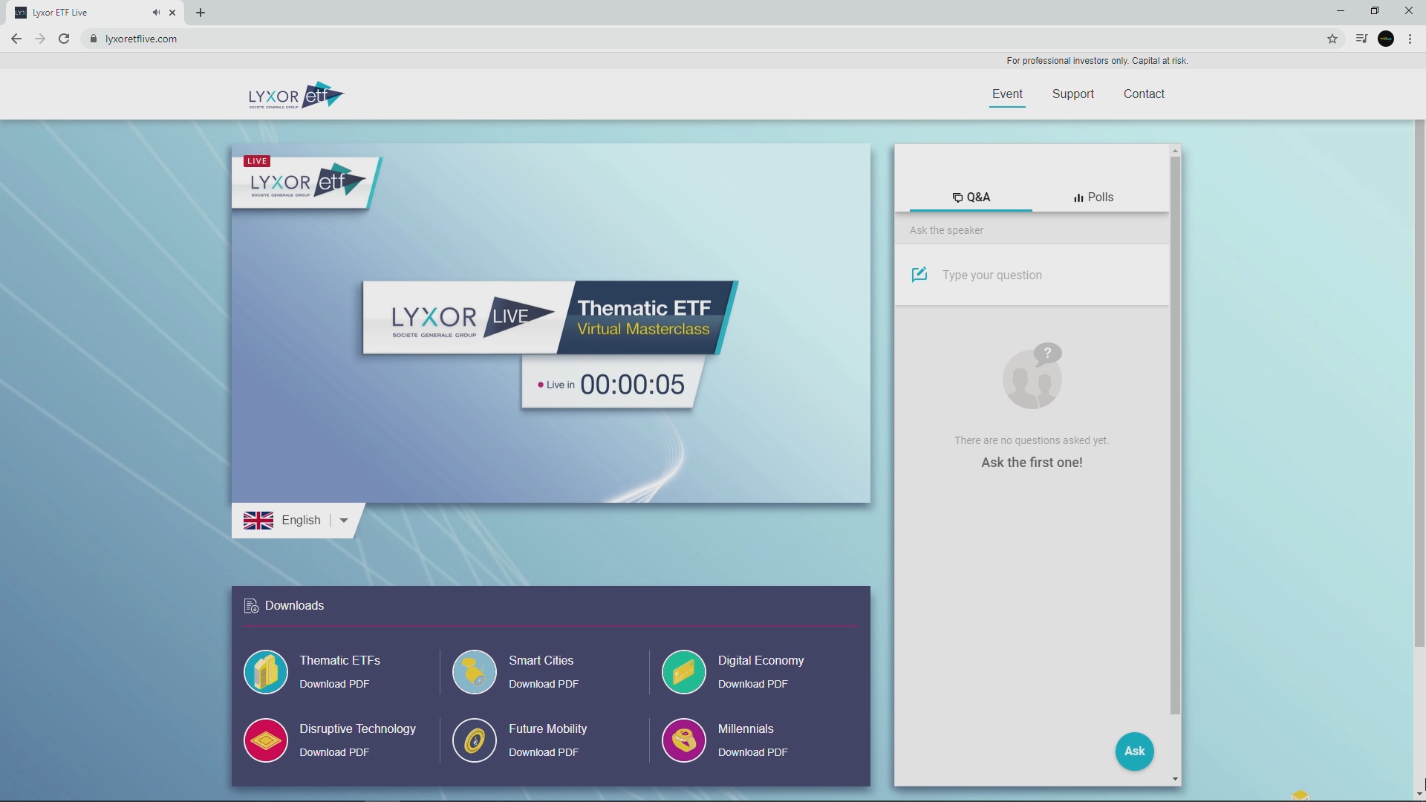Click the Millennials download icon
Screen dimensions: 1426x802
pyautogui.click(x=684, y=740)
